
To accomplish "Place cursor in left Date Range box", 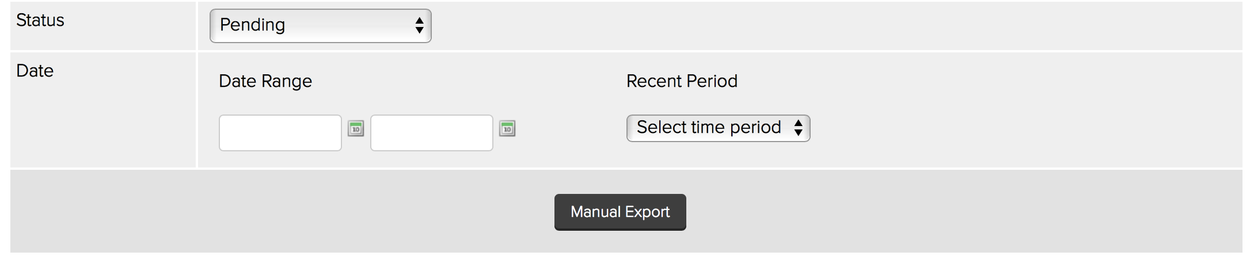I will pyautogui.click(x=280, y=133).
